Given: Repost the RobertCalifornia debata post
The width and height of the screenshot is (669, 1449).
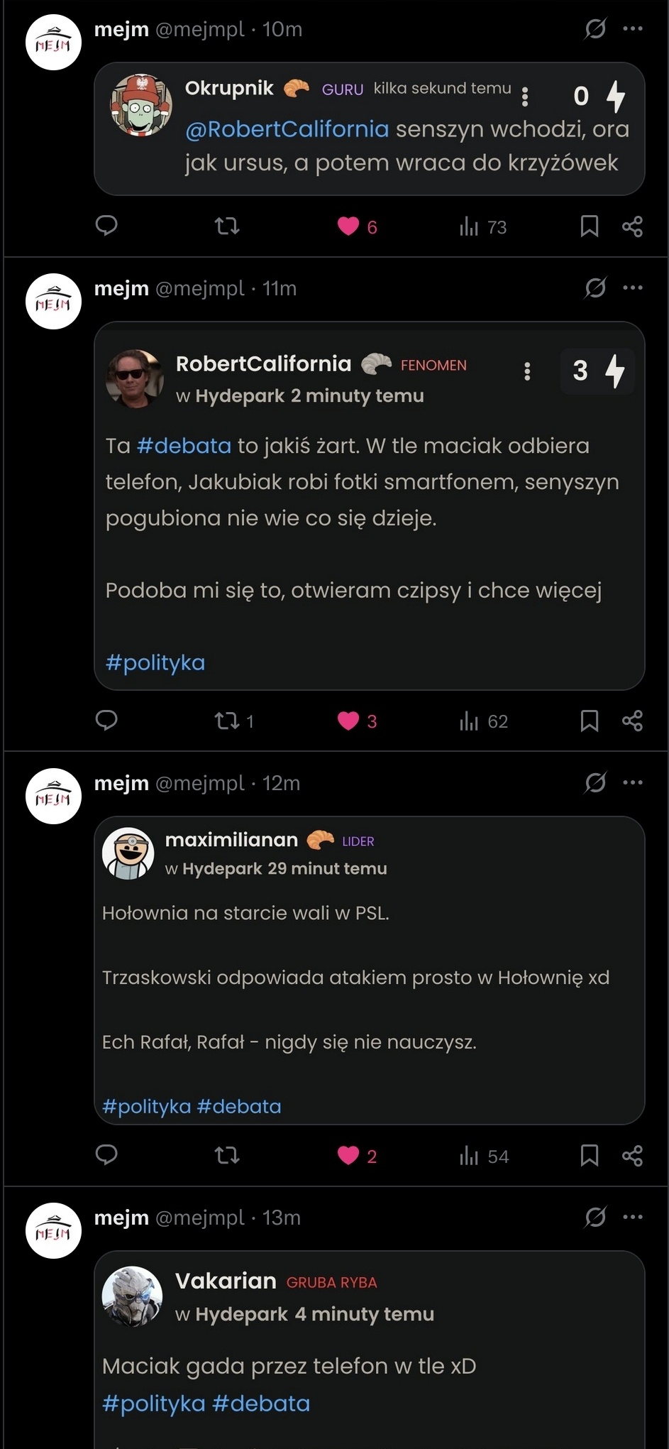Looking at the screenshot, I should (x=228, y=721).
